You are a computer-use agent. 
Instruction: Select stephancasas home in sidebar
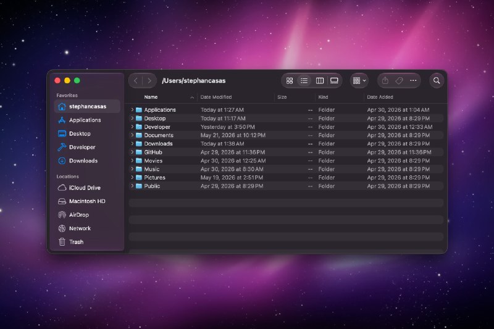click(x=87, y=106)
